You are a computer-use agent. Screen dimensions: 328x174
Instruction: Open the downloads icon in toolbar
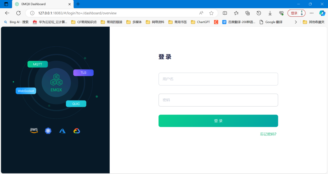point(270,13)
